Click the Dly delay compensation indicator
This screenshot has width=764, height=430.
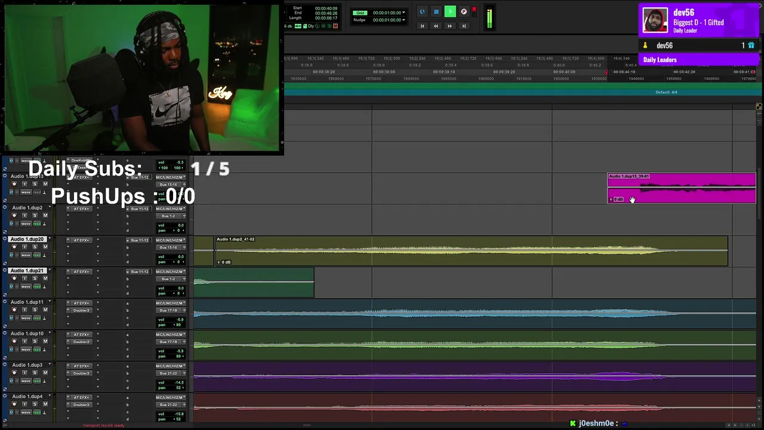311,26
